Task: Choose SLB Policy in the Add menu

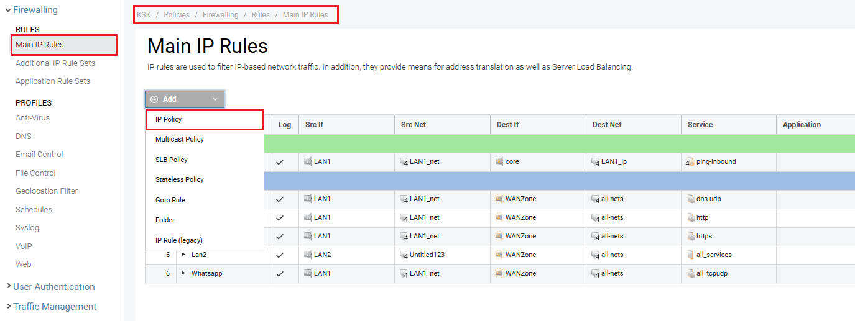Action: 172,160
